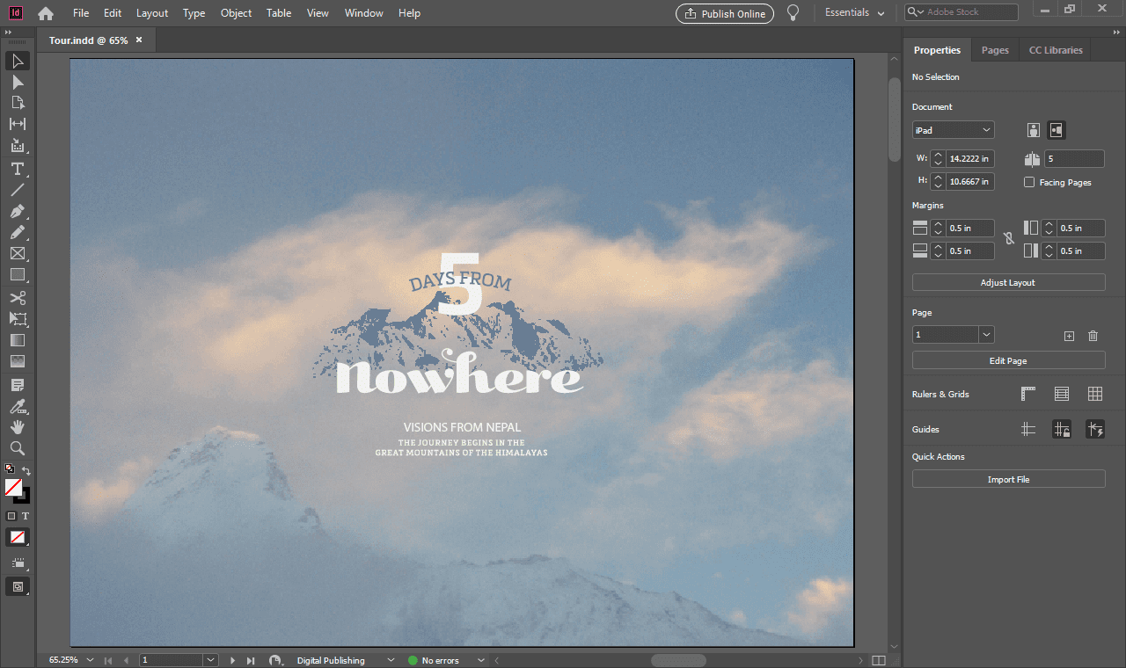Toggle Show Rulers
Screen dimensions: 1126x668
click(1028, 394)
